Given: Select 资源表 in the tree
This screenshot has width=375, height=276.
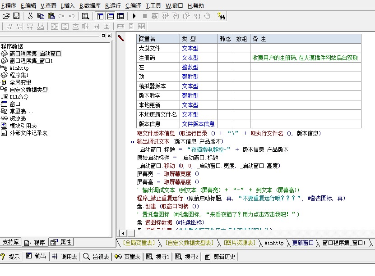Looking at the screenshot, I should [18, 118].
